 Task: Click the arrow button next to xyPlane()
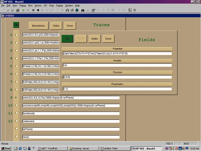pos(15,129)
